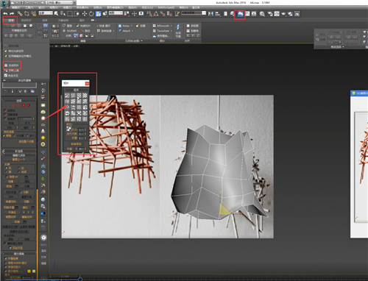
Task: Click the Select and Link chain icon
Action: click(x=20, y=14)
